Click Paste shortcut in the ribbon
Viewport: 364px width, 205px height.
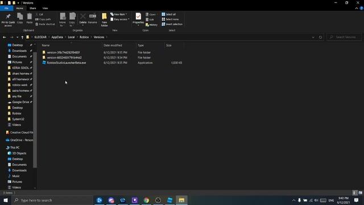45,24
